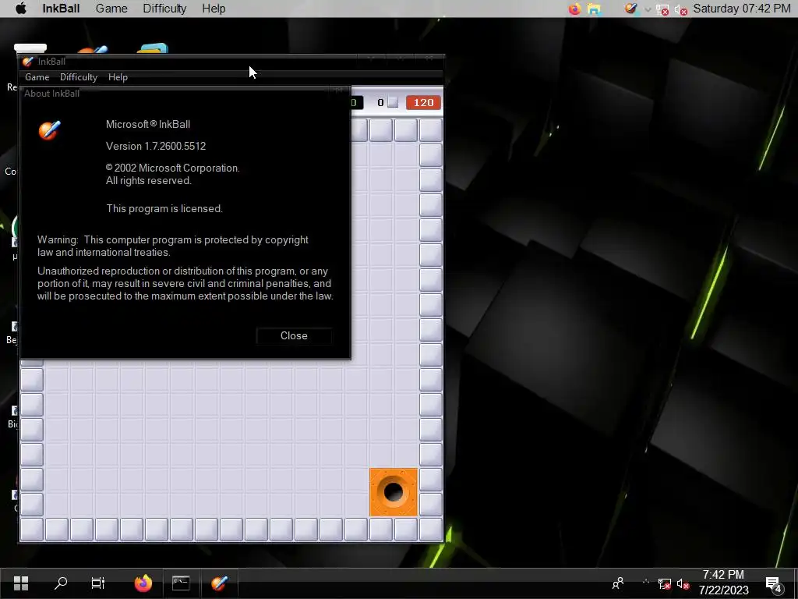Viewport: 798px width, 599px height.
Task: Click the Close button in About InkBall
Action: click(x=294, y=335)
